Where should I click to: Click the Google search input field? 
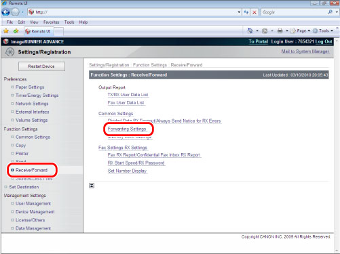[x=294, y=12]
